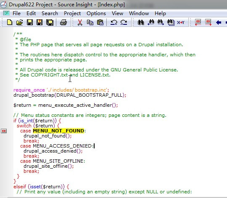The image size is (227, 198).
Task: Click the is_int function name
Action: coord(27,121)
